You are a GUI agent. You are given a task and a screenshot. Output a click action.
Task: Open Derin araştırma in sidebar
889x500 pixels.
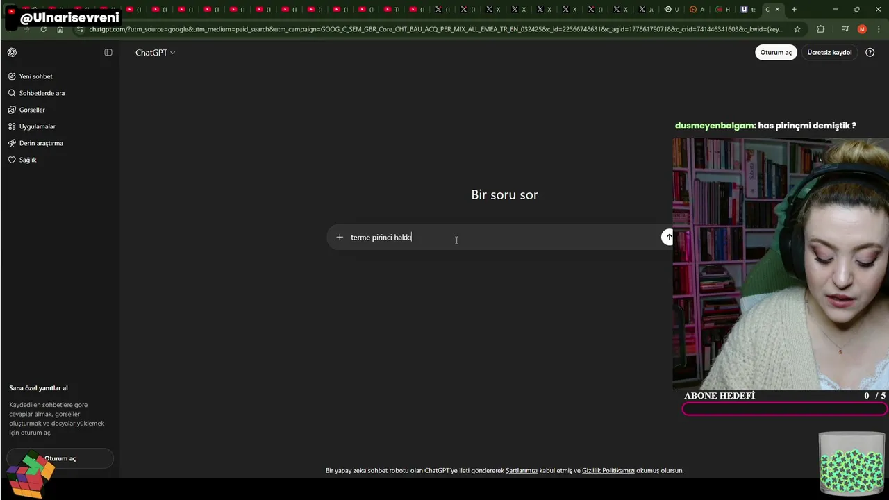[x=36, y=143]
